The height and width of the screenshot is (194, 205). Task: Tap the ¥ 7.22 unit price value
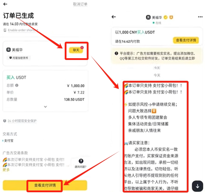click(79, 93)
